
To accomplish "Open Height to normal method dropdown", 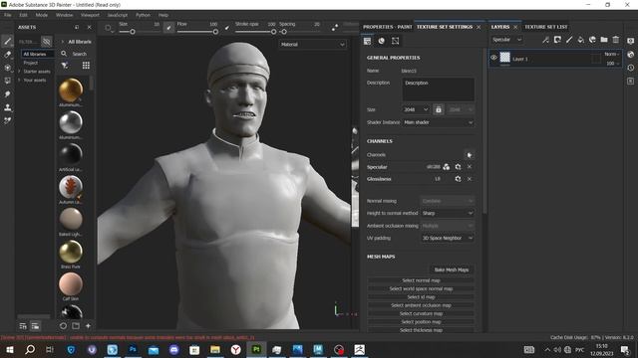I will click(x=448, y=213).
